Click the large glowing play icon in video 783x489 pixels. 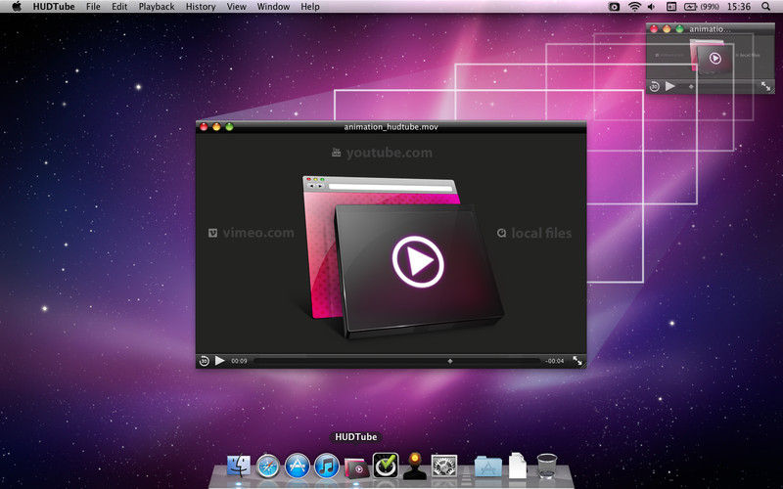418,261
